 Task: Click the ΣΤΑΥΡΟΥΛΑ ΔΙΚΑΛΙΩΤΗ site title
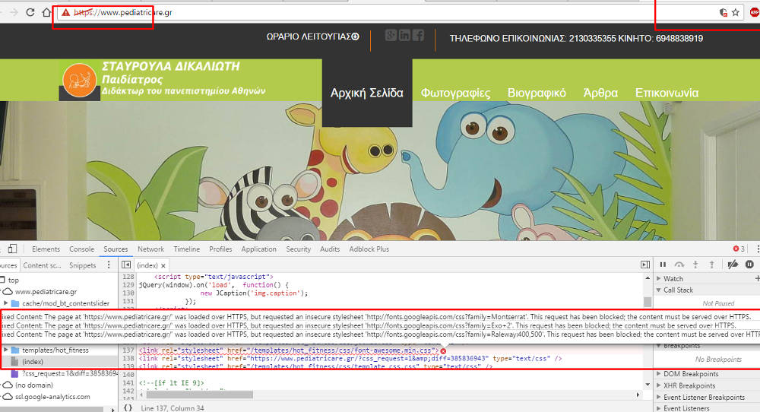[x=170, y=66]
